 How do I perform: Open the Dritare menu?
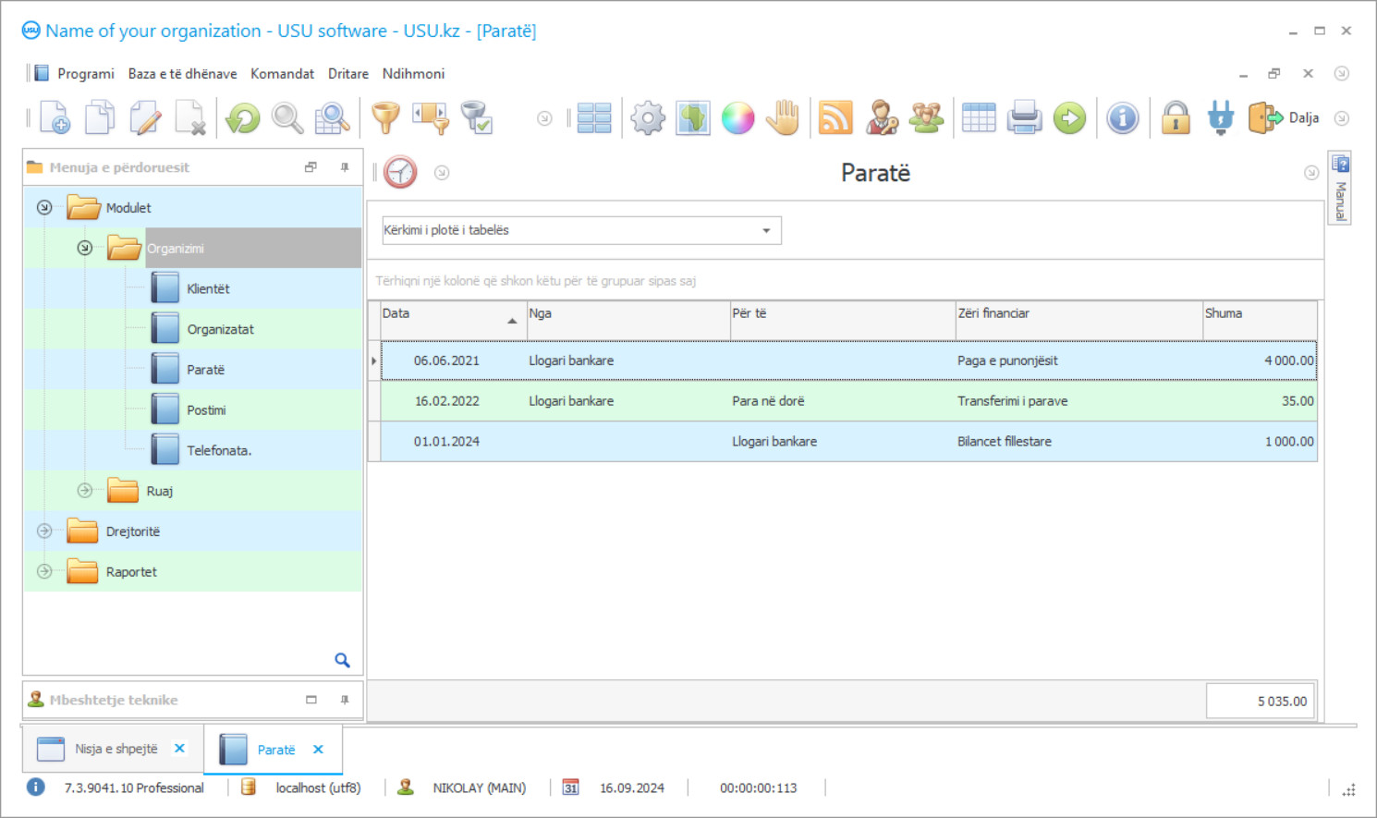click(348, 74)
